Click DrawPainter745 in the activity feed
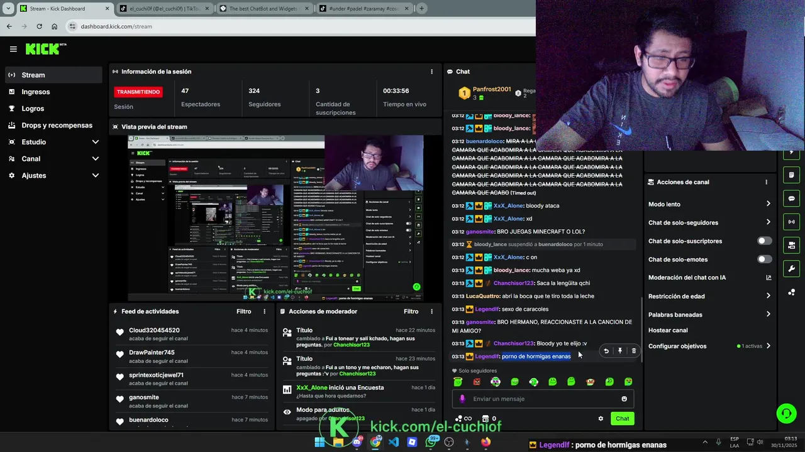The image size is (805, 452). point(152,353)
